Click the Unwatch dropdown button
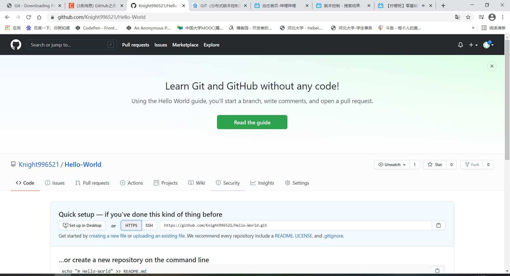The width and height of the screenshot is (510, 276). coord(392,165)
